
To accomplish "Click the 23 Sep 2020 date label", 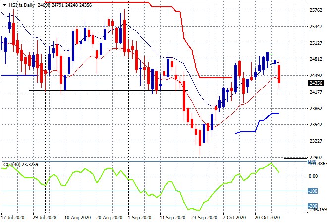I will 204,218.
